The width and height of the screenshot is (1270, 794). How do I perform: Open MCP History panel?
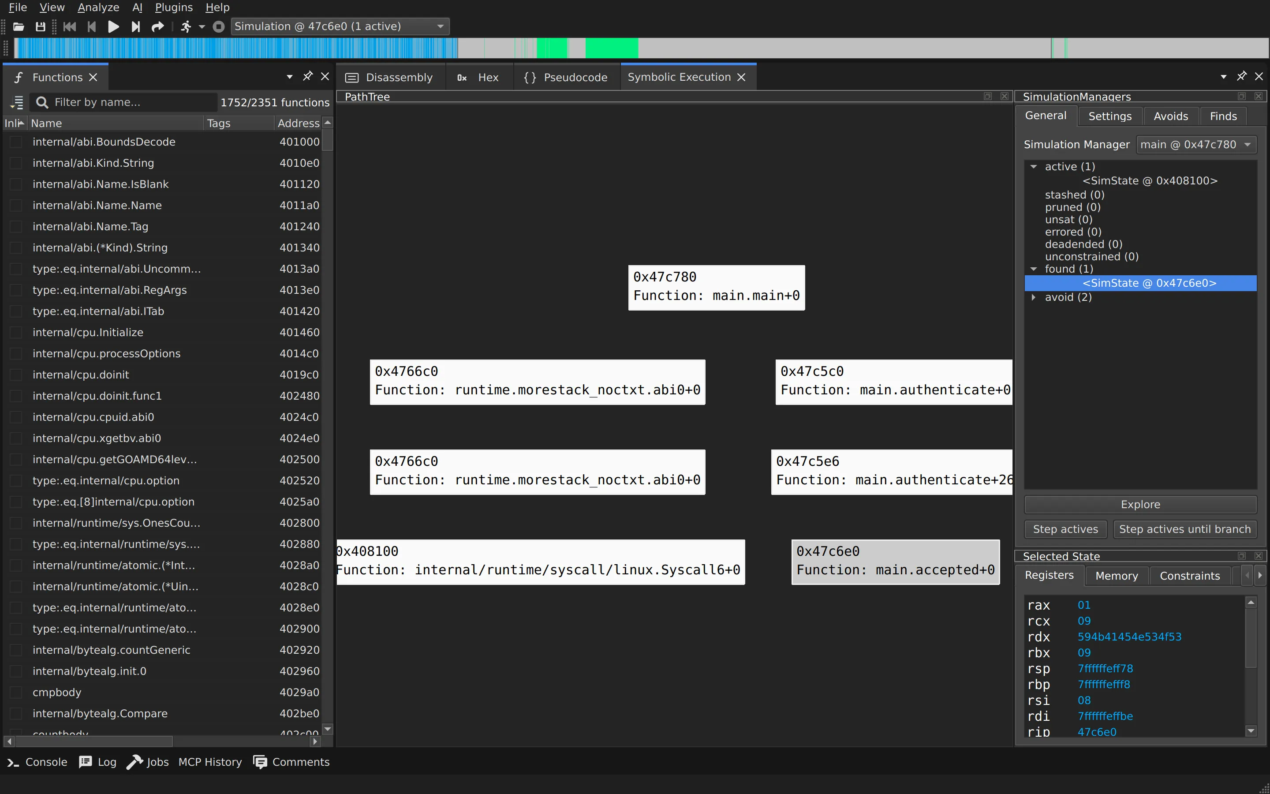210,762
